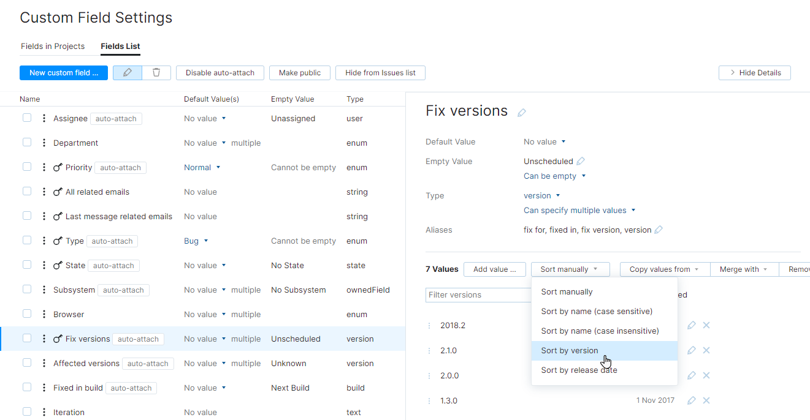
Task: Create a field with New custom field button
Action: point(63,72)
